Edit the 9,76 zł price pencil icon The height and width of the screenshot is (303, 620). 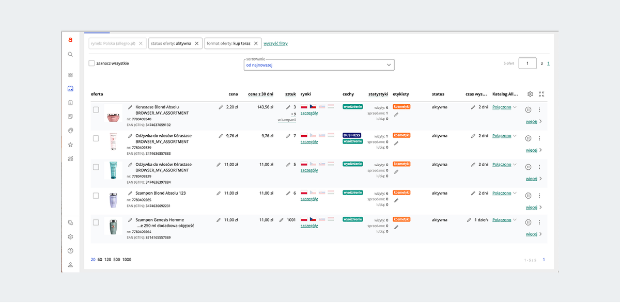point(221,136)
